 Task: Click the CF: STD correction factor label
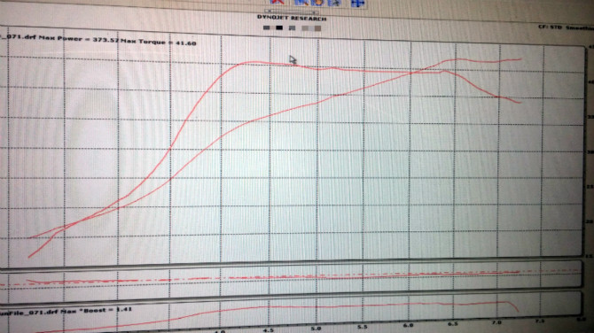click(550, 27)
